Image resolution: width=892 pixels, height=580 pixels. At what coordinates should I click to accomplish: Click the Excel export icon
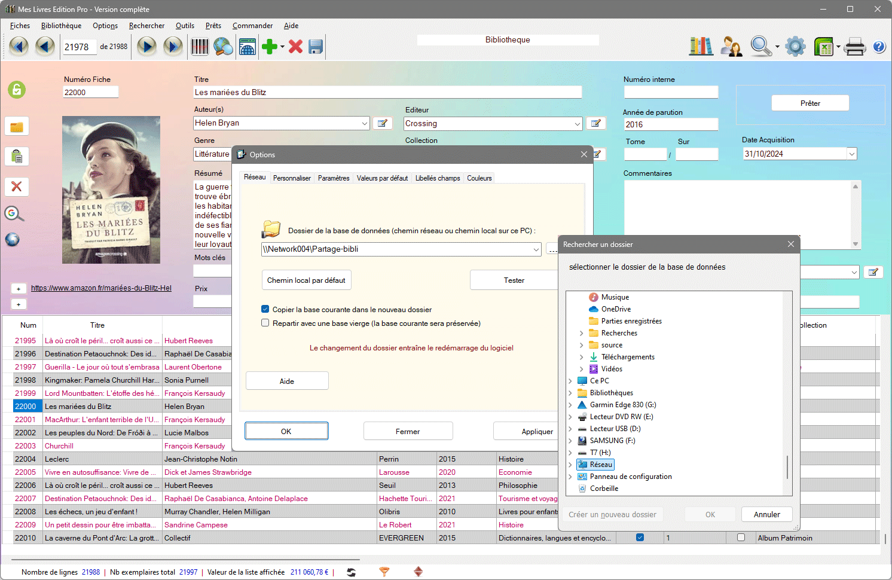(x=824, y=46)
